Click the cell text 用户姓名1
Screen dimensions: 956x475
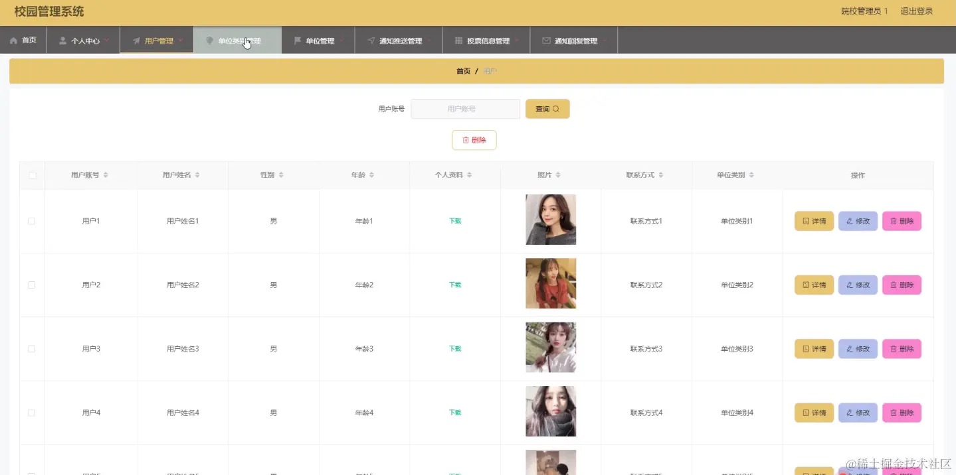tap(183, 221)
